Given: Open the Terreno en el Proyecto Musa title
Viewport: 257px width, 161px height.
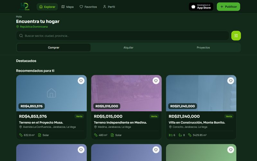Looking at the screenshot, I should [41, 122].
